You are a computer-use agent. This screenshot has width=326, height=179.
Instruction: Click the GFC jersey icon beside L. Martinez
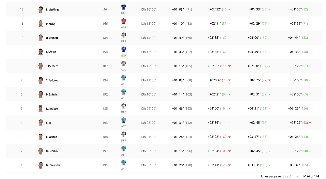tap(124, 7)
